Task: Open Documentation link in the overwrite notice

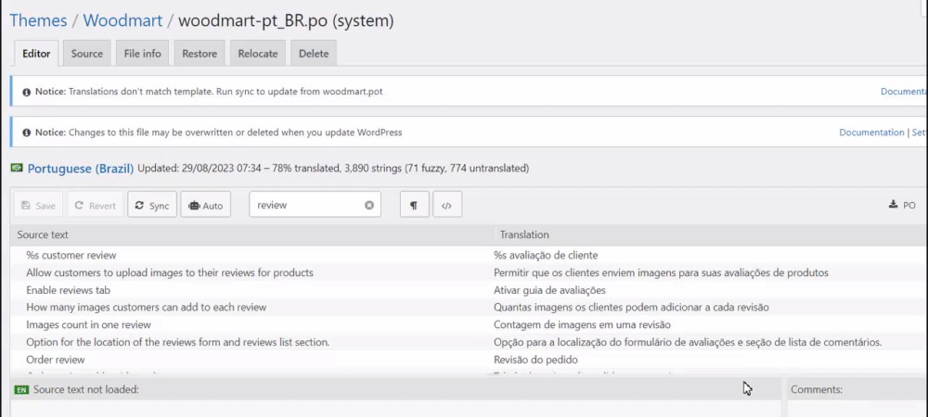Action: [x=871, y=133]
